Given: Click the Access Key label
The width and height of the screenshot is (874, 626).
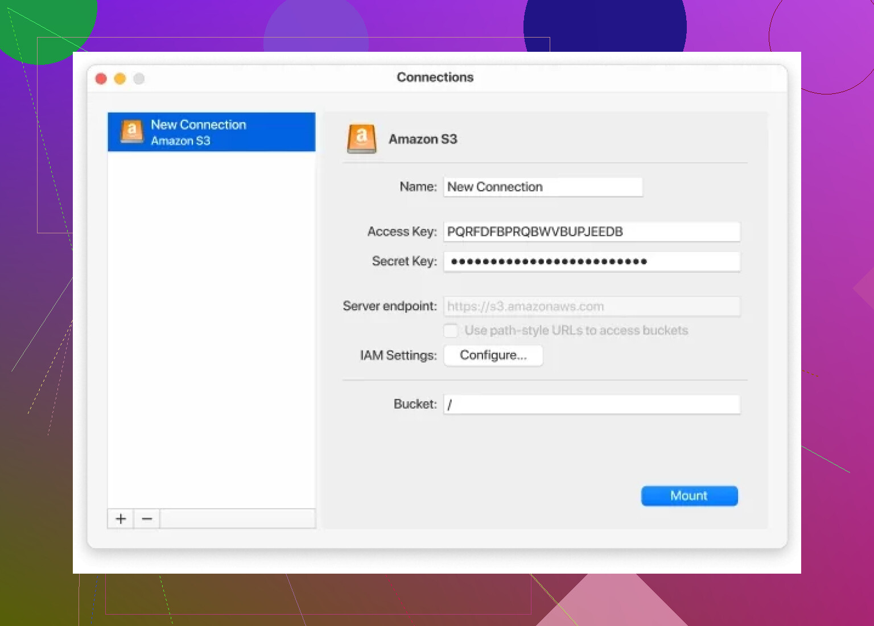Looking at the screenshot, I should pos(402,232).
